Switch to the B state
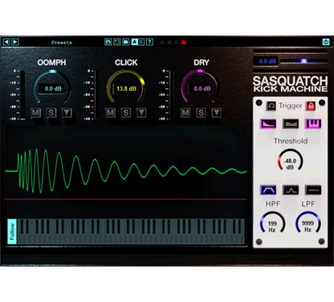Image resolution: width=334 pixels, height=302 pixels. [141, 42]
